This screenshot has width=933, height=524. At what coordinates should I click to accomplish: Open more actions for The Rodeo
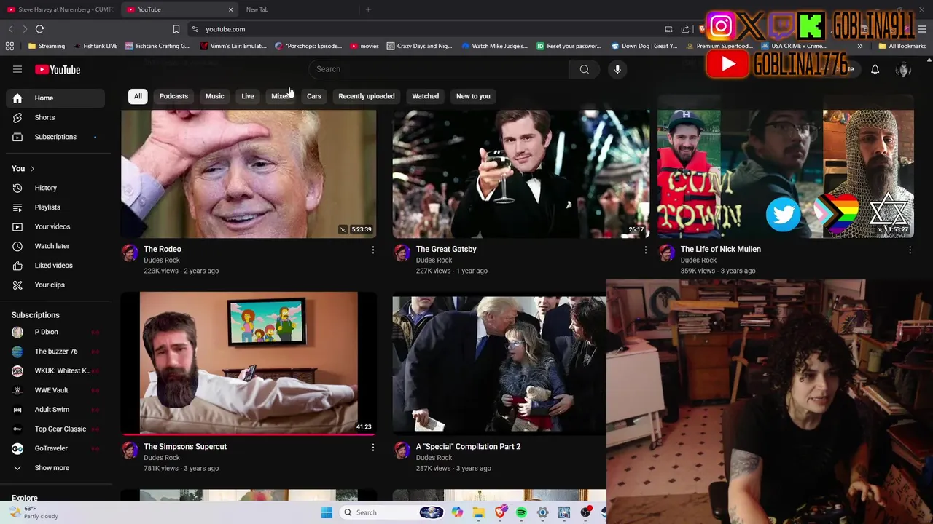click(372, 250)
